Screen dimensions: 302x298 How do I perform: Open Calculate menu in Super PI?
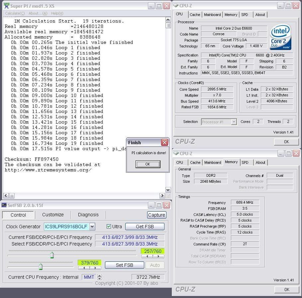pyautogui.click(x=15, y=13)
